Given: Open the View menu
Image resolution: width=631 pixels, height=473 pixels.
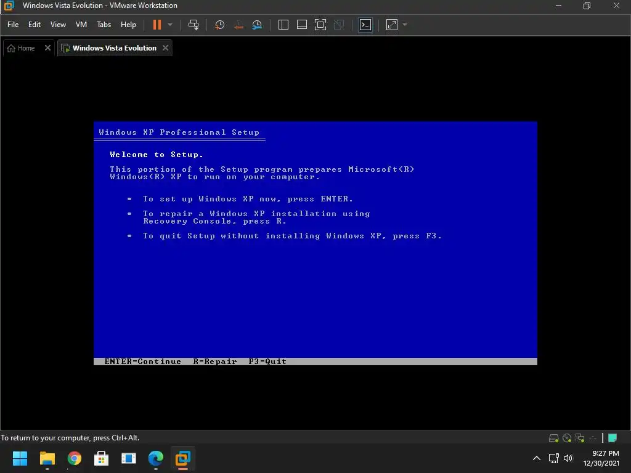Looking at the screenshot, I should (58, 25).
